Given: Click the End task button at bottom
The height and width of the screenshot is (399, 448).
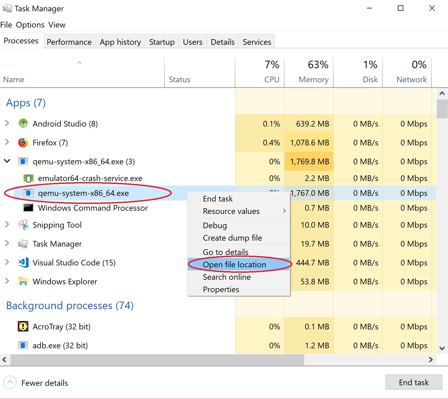Looking at the screenshot, I should 414,382.
